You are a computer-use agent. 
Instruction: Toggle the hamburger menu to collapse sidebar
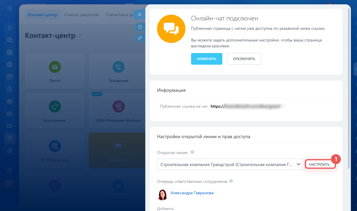pyautogui.click(x=10, y=8)
